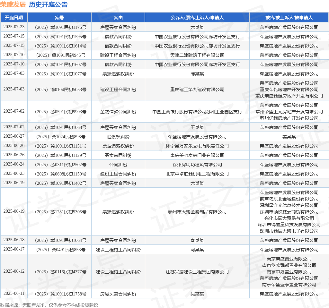Click defendant 常州荣盛上元房地产开发有限公司

289,112
